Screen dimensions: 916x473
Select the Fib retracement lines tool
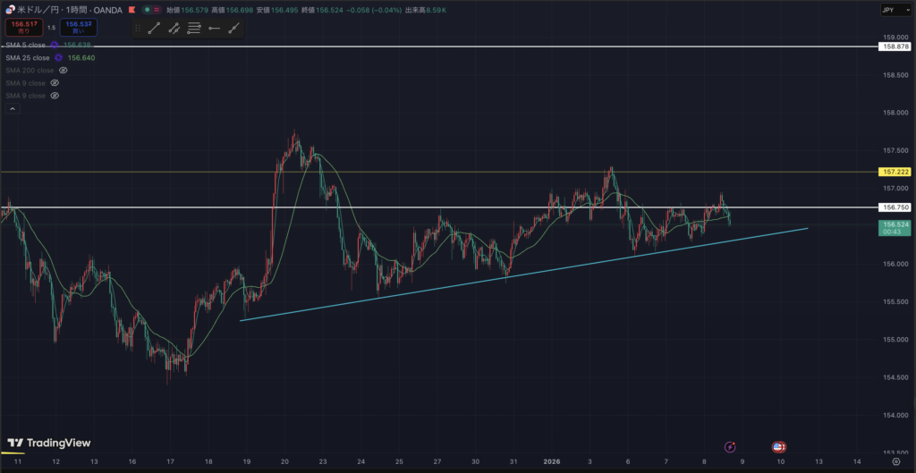click(x=194, y=29)
